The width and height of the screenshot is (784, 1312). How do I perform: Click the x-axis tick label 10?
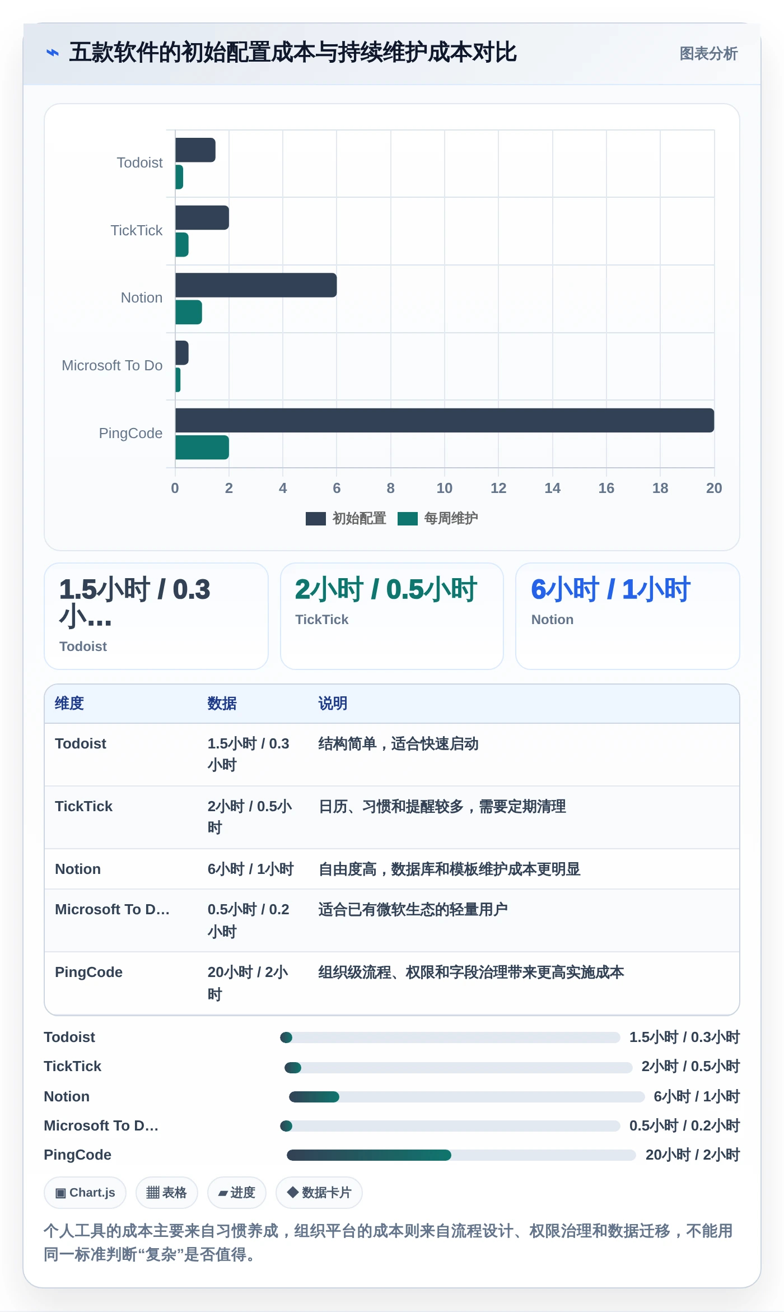(x=445, y=488)
